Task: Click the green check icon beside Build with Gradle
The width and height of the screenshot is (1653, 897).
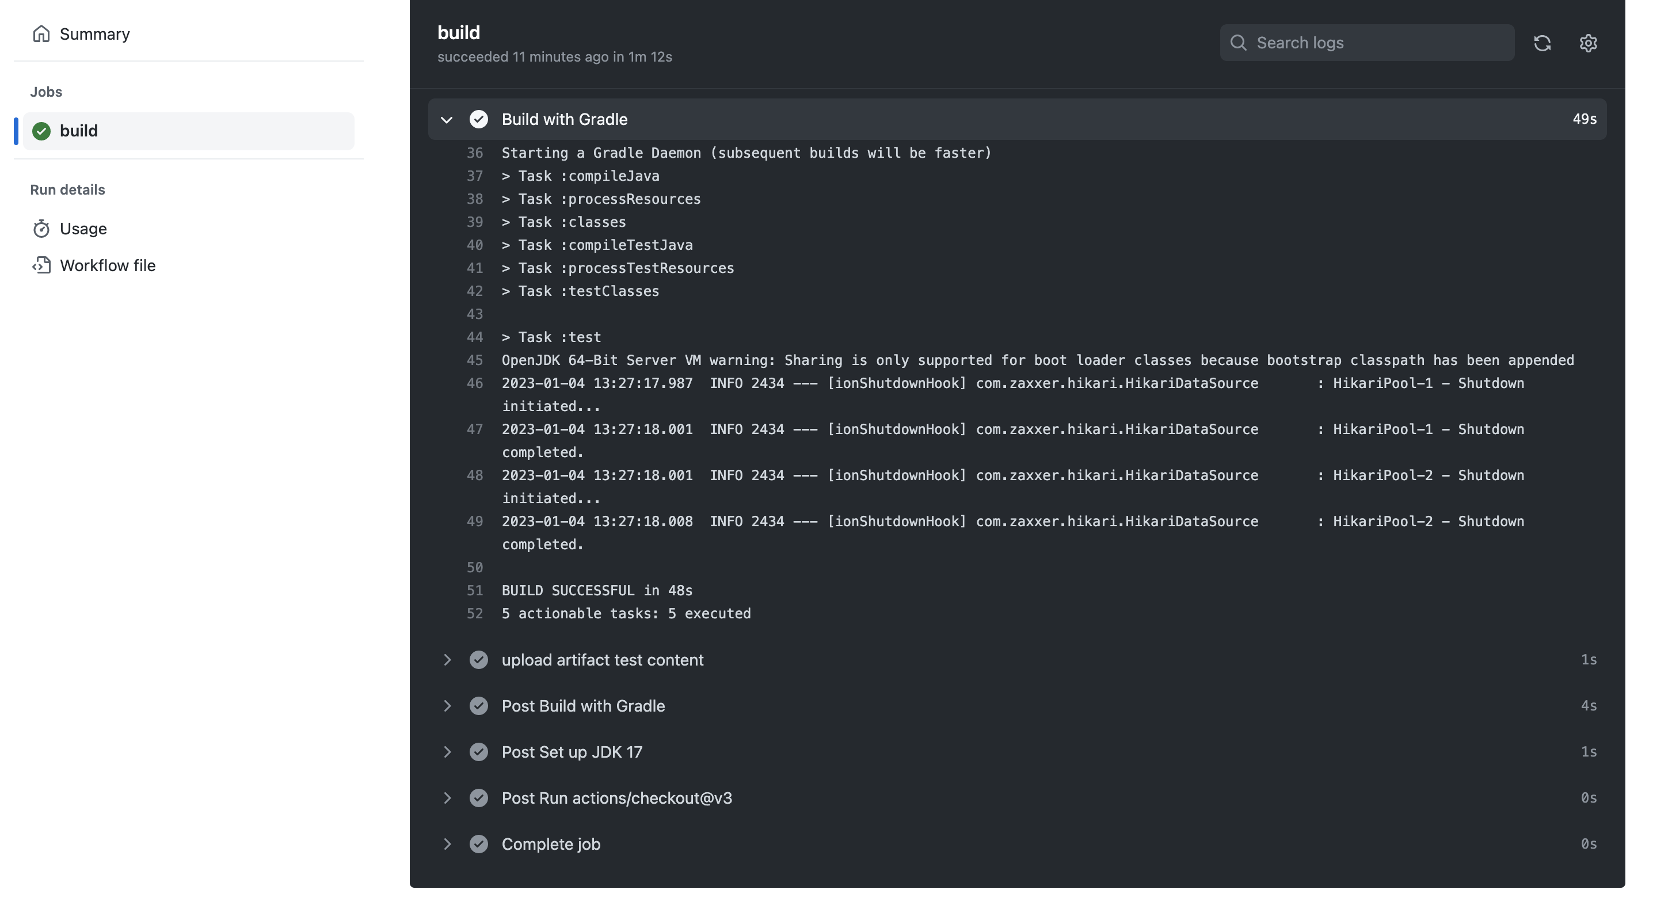Action: [479, 119]
